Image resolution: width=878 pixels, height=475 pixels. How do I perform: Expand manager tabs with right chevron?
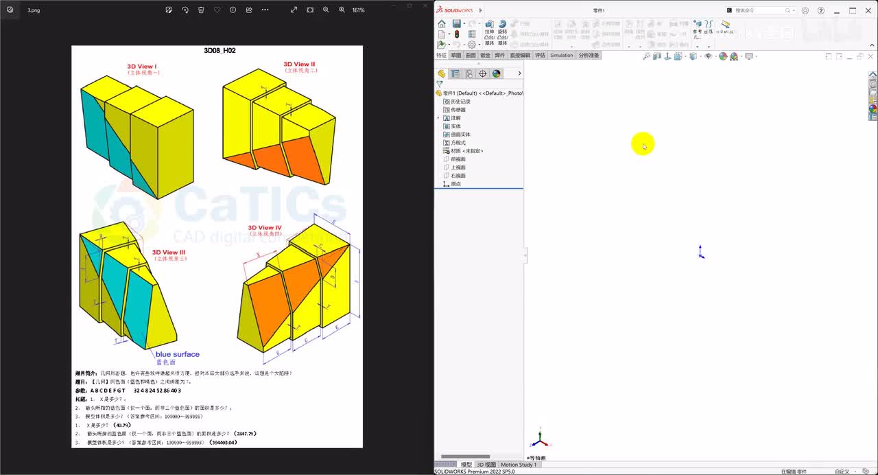(519, 73)
